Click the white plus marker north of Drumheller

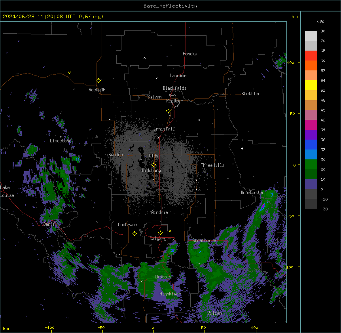coord(242,148)
